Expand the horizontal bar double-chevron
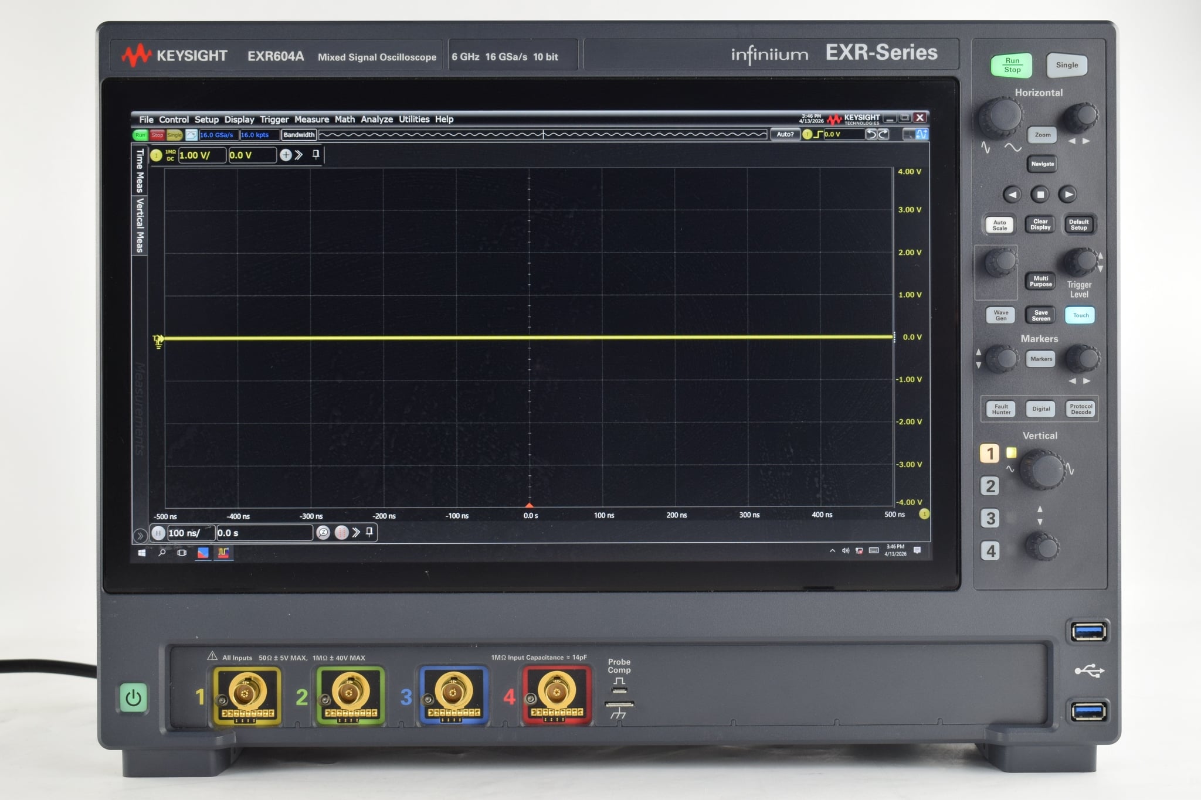 coord(356,532)
